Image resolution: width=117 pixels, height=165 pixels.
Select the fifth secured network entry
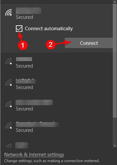point(57,127)
